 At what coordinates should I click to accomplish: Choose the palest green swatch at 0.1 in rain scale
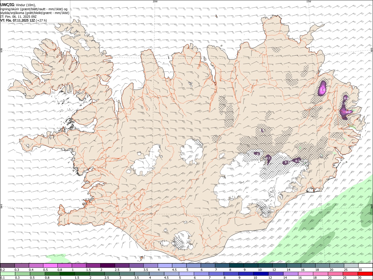pos(8,274)
